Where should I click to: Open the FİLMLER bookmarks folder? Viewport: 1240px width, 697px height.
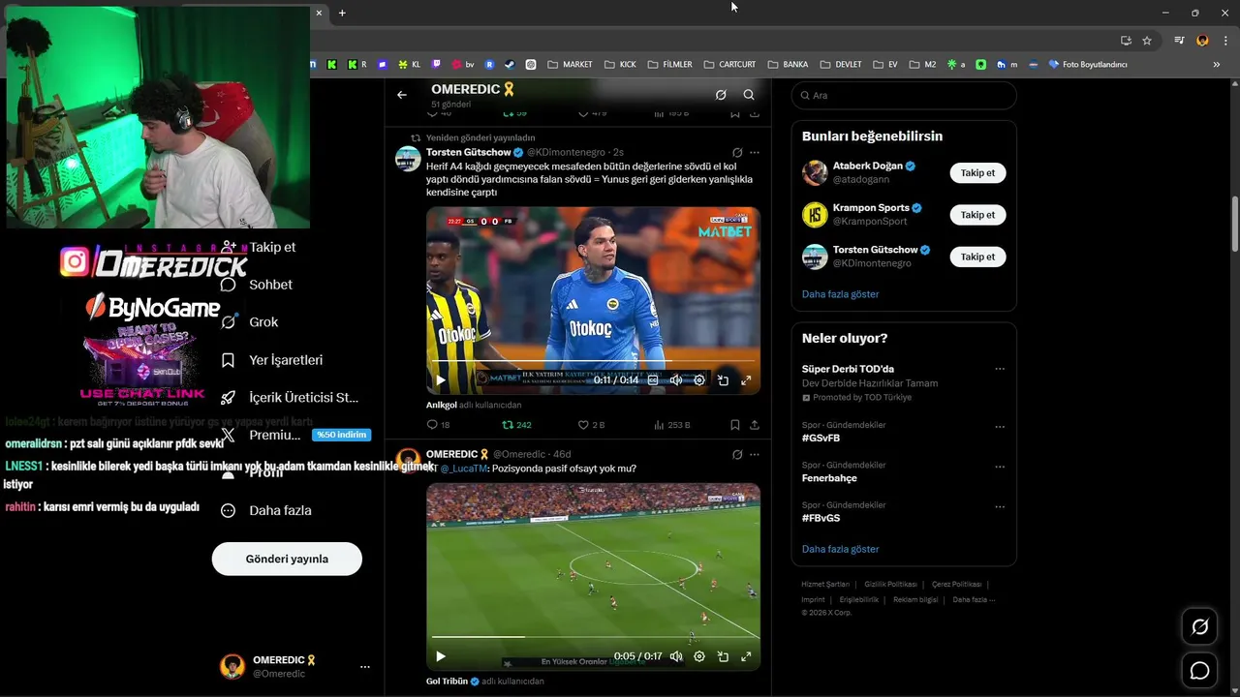tap(669, 65)
